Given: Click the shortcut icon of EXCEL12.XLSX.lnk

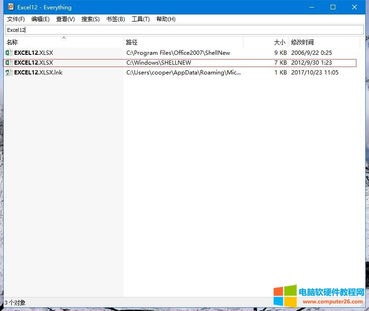Looking at the screenshot, I should click(8, 73).
